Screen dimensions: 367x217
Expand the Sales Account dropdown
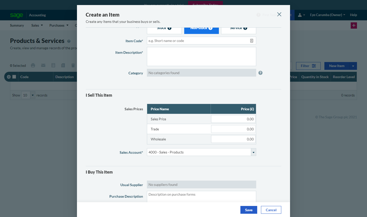(x=253, y=152)
